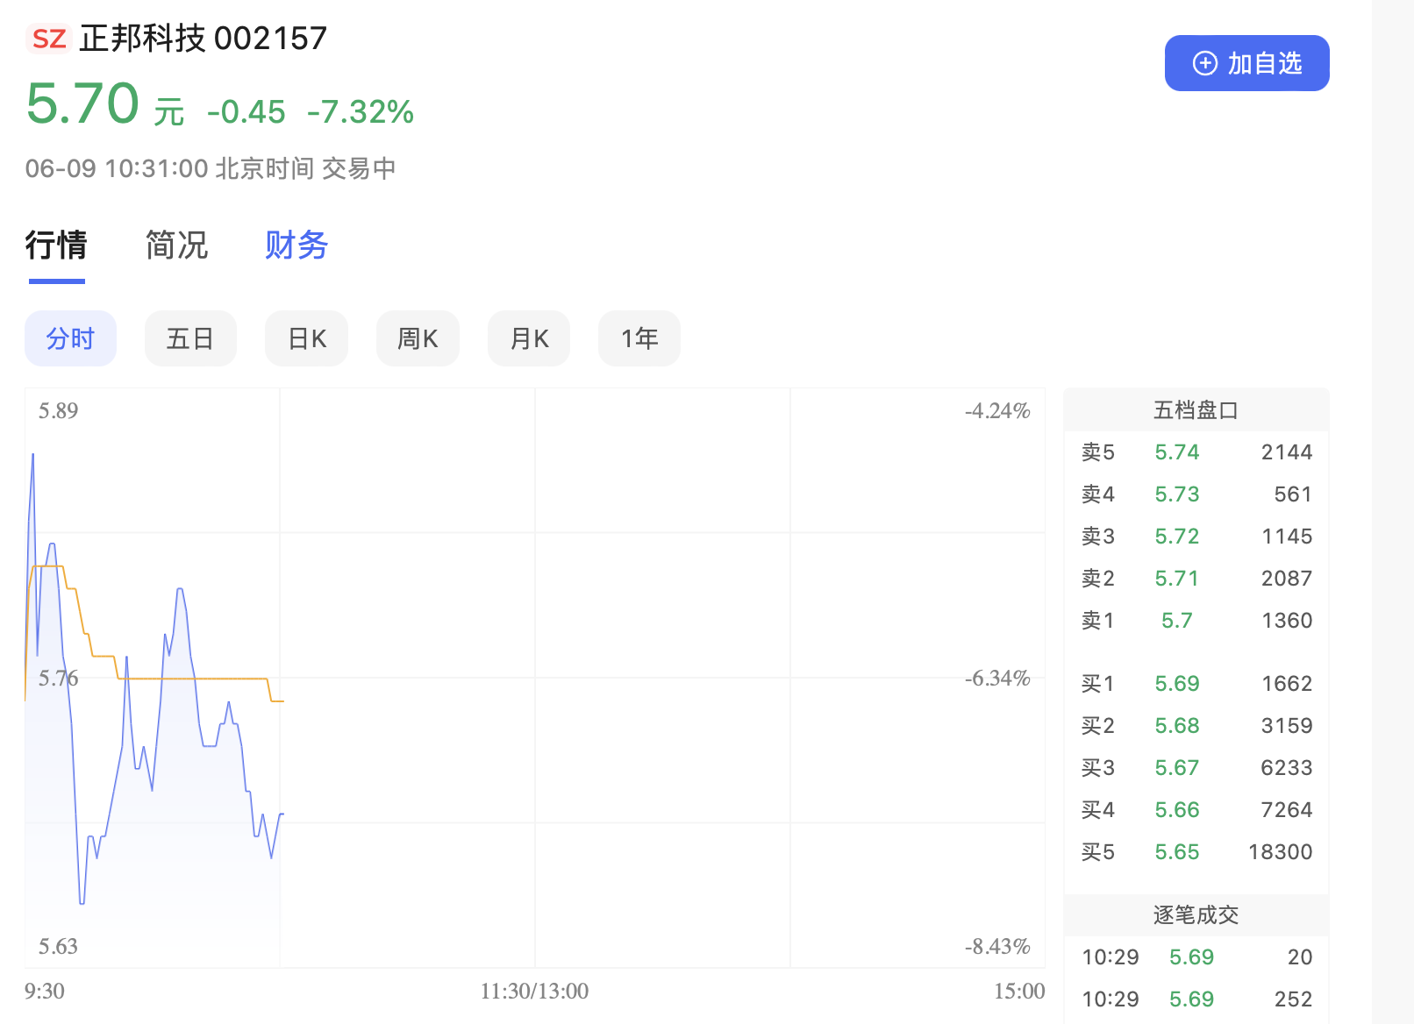Click the percent change -7.32%
This screenshot has height=1024, width=1414.
click(361, 112)
